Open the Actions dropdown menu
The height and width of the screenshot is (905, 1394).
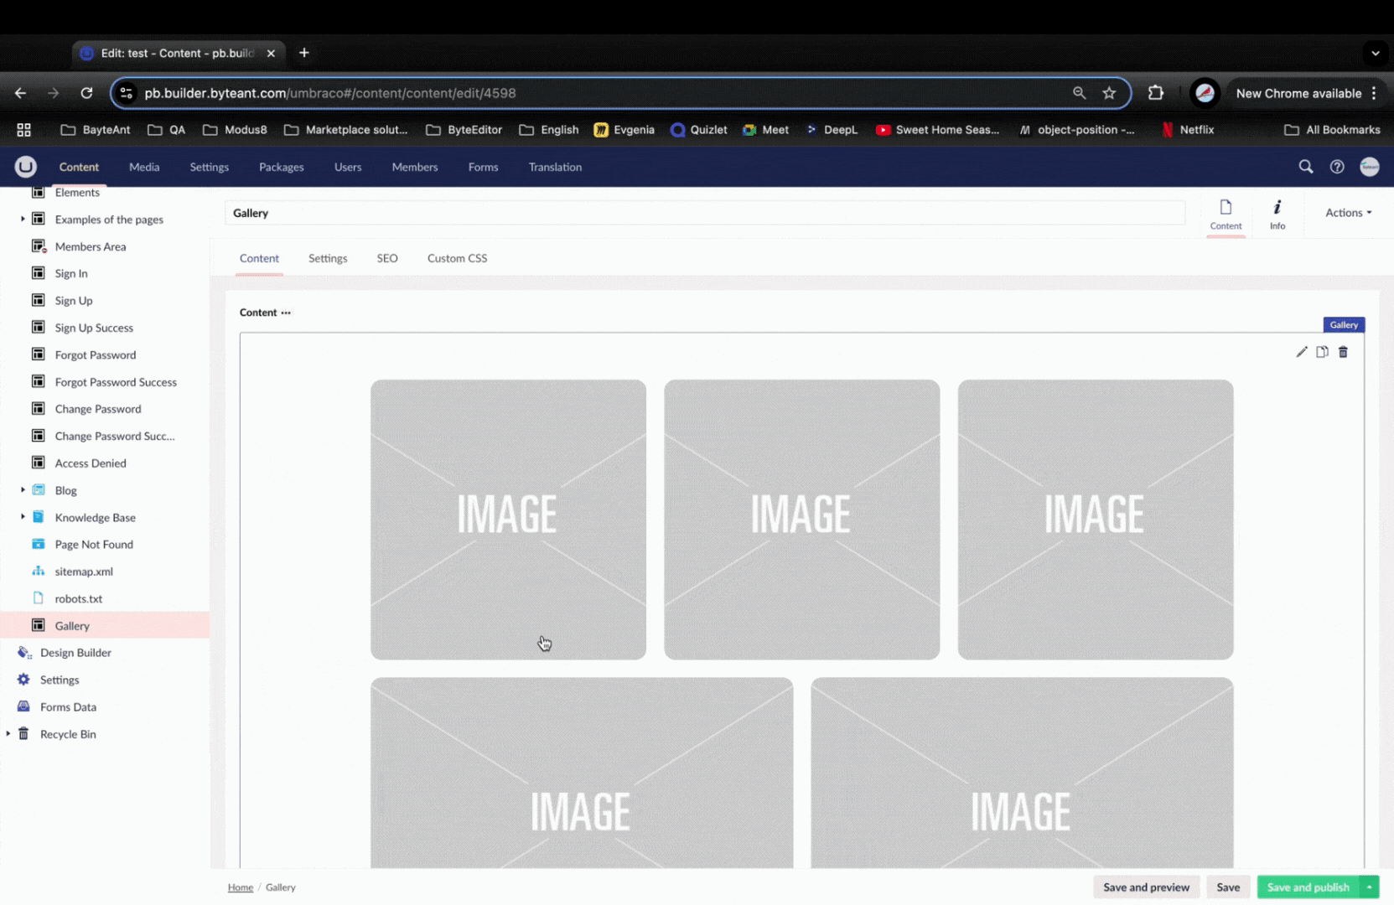pos(1348,213)
